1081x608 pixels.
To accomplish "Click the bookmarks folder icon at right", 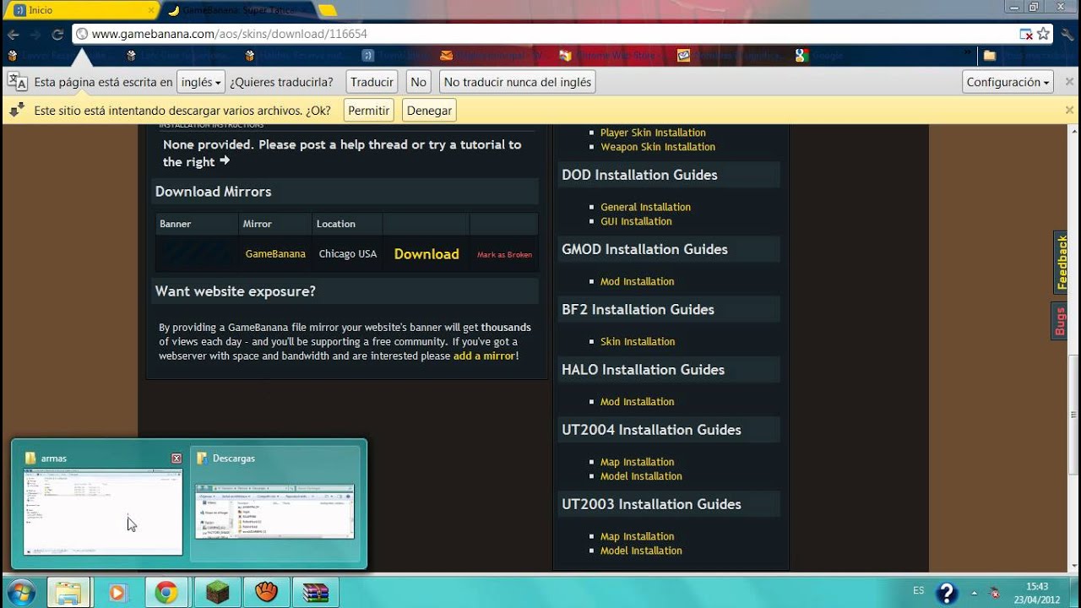I will click(x=990, y=56).
